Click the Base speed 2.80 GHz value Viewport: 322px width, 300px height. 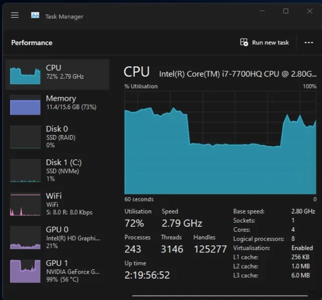click(x=303, y=211)
